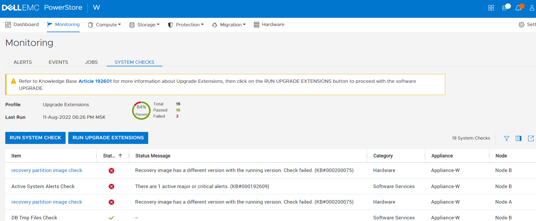Open the notifications bell icon

coord(518,8)
